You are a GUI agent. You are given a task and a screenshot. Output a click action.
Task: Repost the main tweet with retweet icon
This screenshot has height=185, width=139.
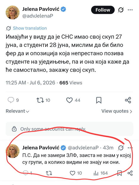(x=40, y=100)
